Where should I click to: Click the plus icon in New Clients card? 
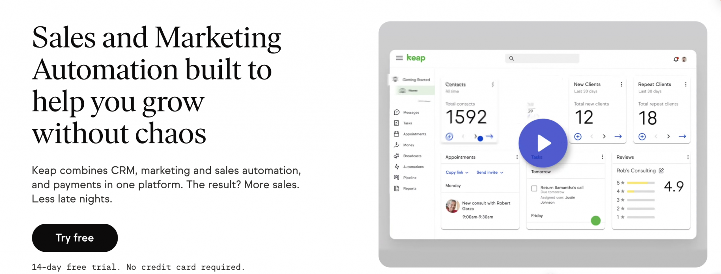(x=578, y=136)
